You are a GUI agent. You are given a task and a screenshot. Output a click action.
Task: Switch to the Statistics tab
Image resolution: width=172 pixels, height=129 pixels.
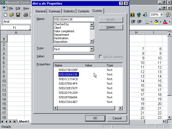(69, 11)
